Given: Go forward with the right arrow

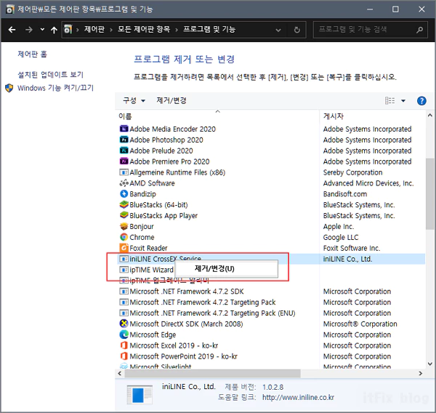Looking at the screenshot, I should (28, 30).
